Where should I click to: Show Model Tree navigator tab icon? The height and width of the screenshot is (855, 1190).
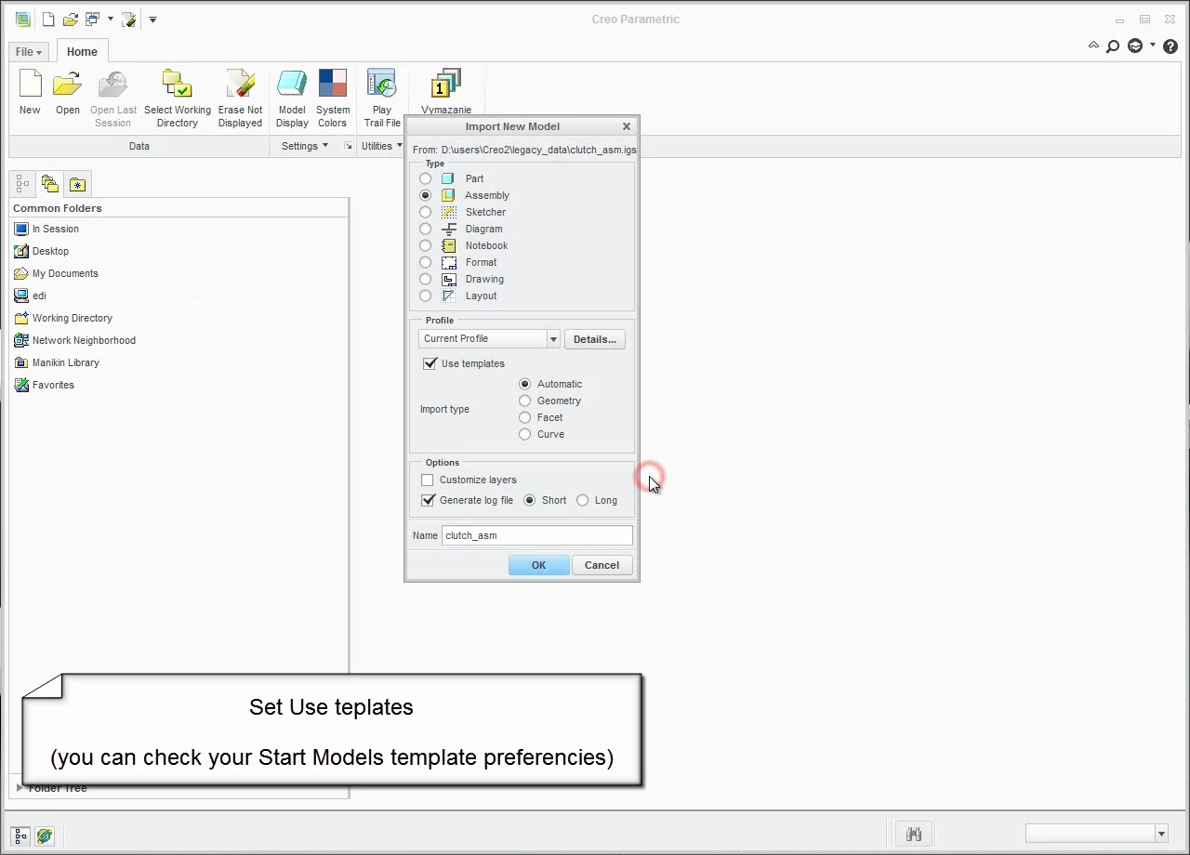[x=22, y=184]
